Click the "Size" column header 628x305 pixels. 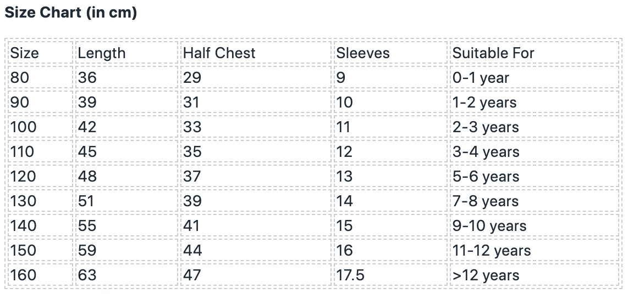pos(25,53)
